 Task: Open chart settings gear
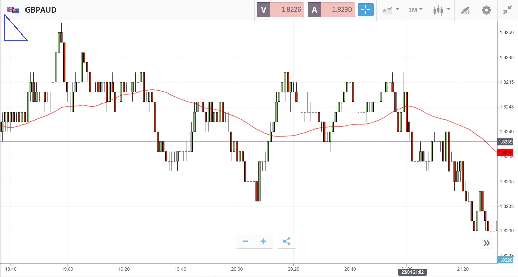point(486,10)
